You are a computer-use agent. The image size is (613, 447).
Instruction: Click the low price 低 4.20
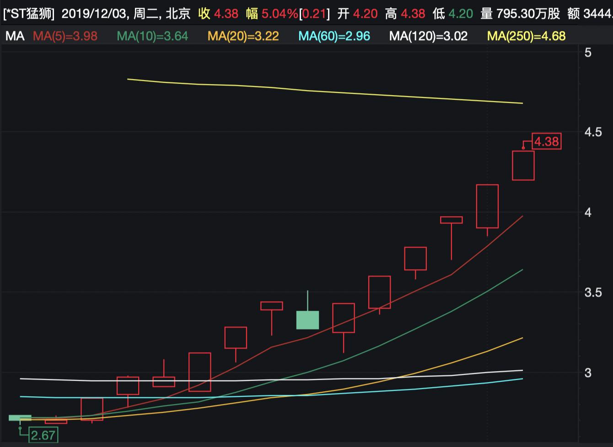point(453,14)
